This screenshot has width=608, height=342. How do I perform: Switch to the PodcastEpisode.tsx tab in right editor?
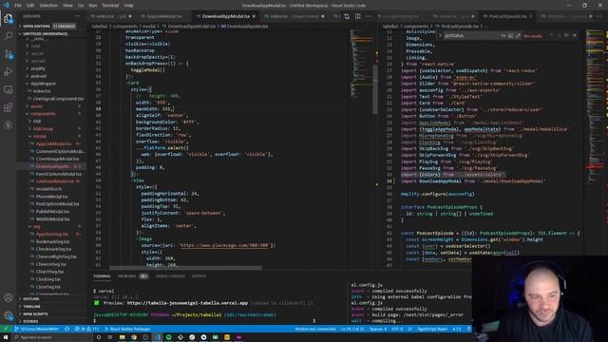coord(507,16)
